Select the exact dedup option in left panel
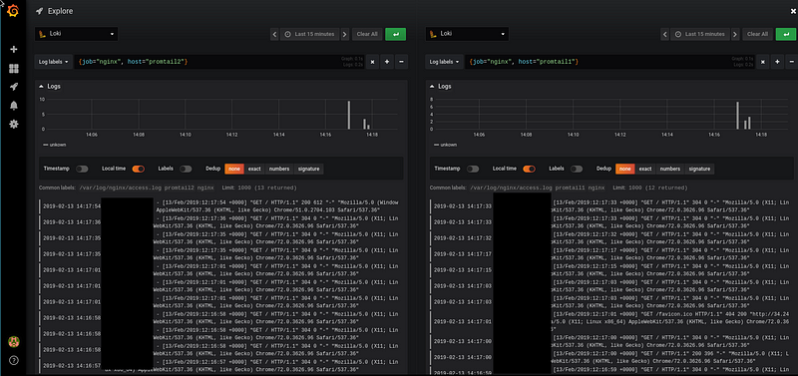The image size is (798, 376). 254,169
